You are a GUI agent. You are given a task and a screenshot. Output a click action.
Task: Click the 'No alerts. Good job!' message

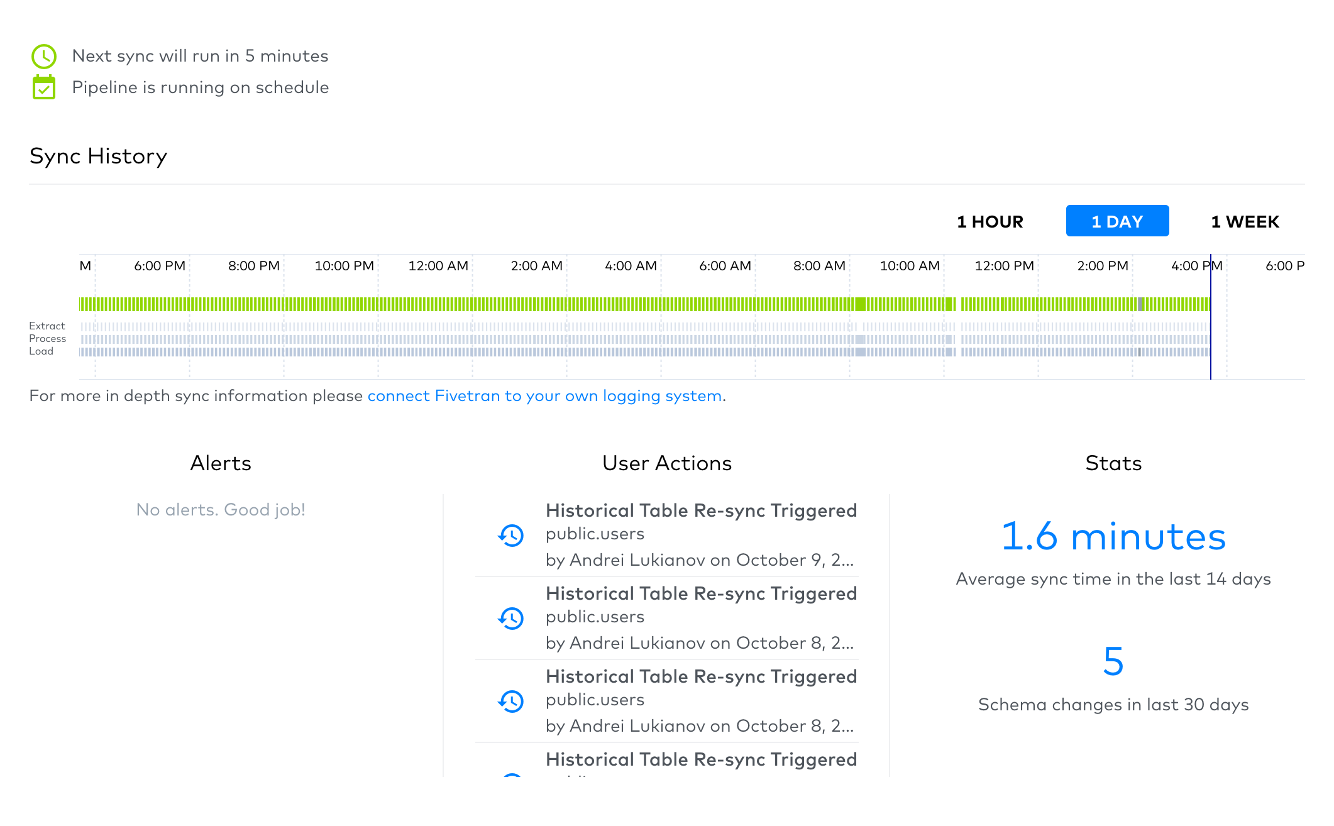[221, 510]
